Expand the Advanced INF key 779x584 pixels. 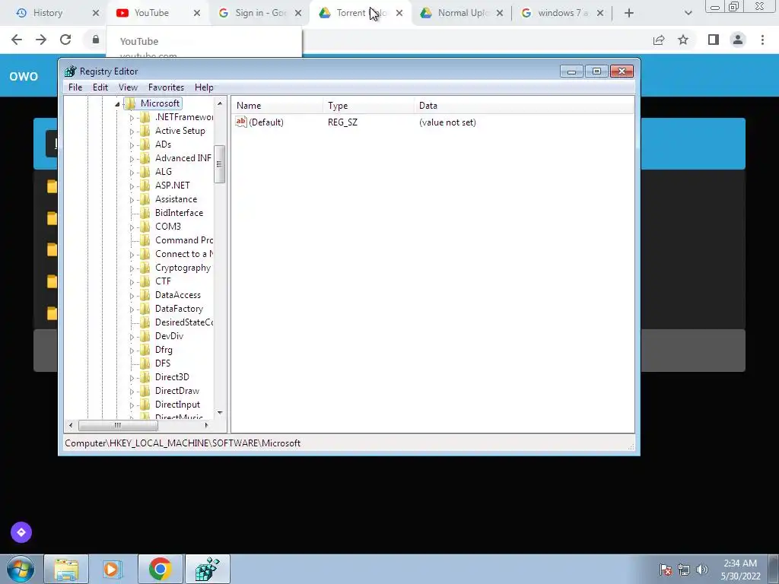coord(132,159)
